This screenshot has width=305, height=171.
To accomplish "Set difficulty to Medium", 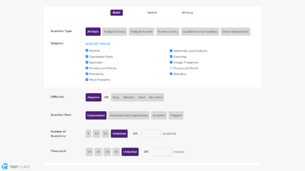I will tap(129, 97).
